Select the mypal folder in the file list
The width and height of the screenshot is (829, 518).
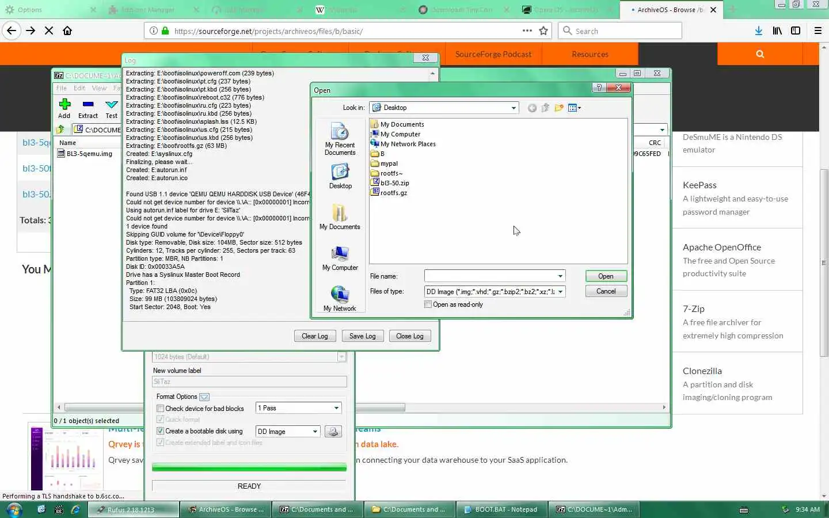384,163
